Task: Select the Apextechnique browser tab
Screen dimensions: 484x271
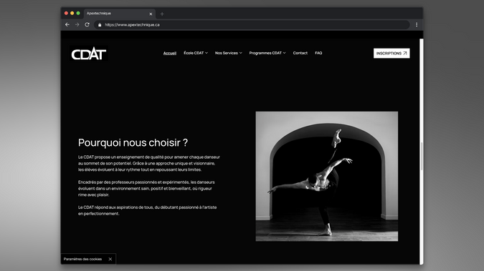Action: click(119, 14)
